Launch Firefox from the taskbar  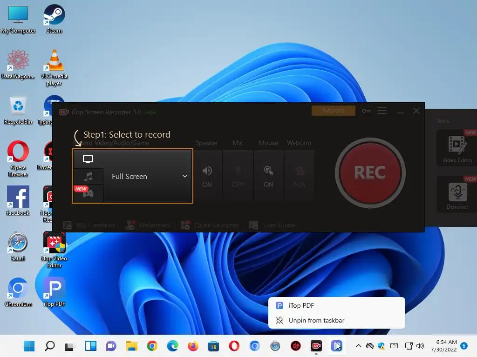pyautogui.click(x=193, y=346)
